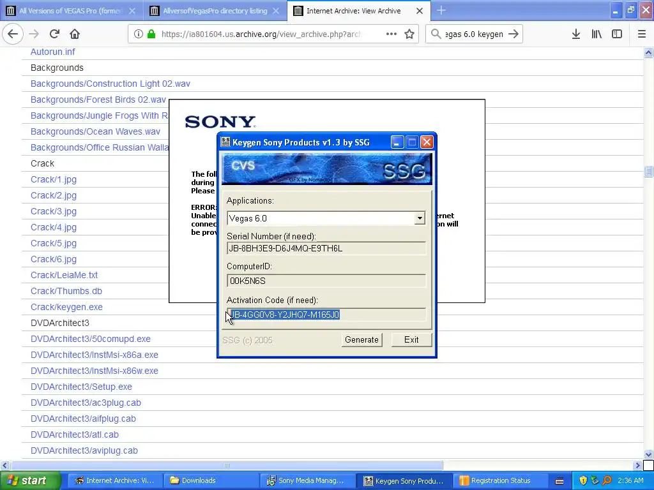Switch to Sony Media Manager taskbar item

(x=308, y=481)
